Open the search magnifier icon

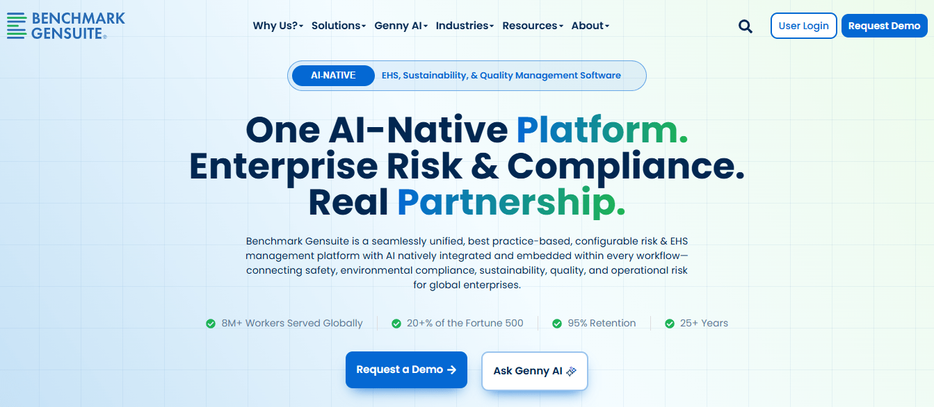pyautogui.click(x=746, y=26)
